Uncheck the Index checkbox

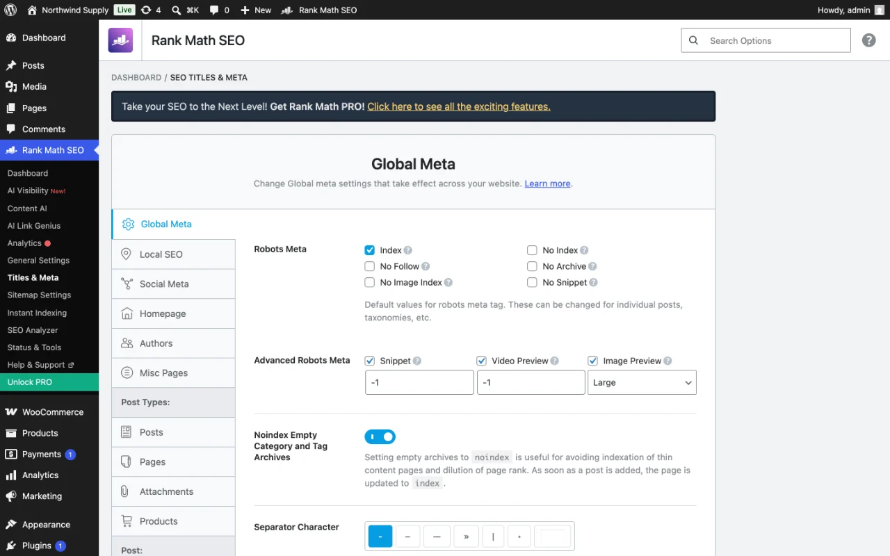click(370, 250)
